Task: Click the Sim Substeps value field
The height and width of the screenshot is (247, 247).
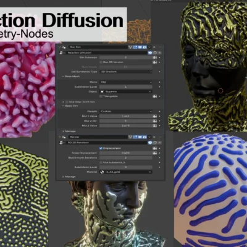Action: pos(126,57)
